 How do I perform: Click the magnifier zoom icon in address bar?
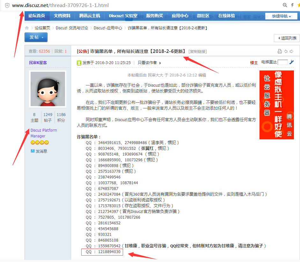pos(285,5)
